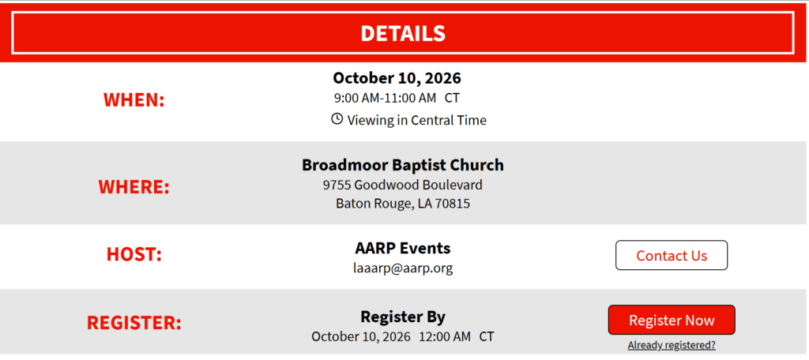Select the 12:00 AM registration deadline text
The width and height of the screenshot is (809, 360).
[x=445, y=337]
